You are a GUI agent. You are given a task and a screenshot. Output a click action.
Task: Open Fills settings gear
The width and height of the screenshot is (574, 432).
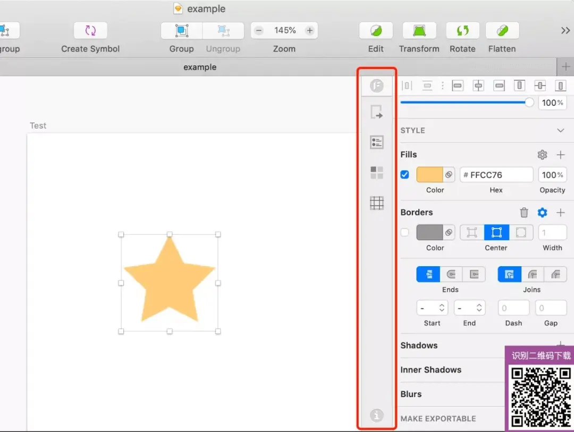coord(542,155)
